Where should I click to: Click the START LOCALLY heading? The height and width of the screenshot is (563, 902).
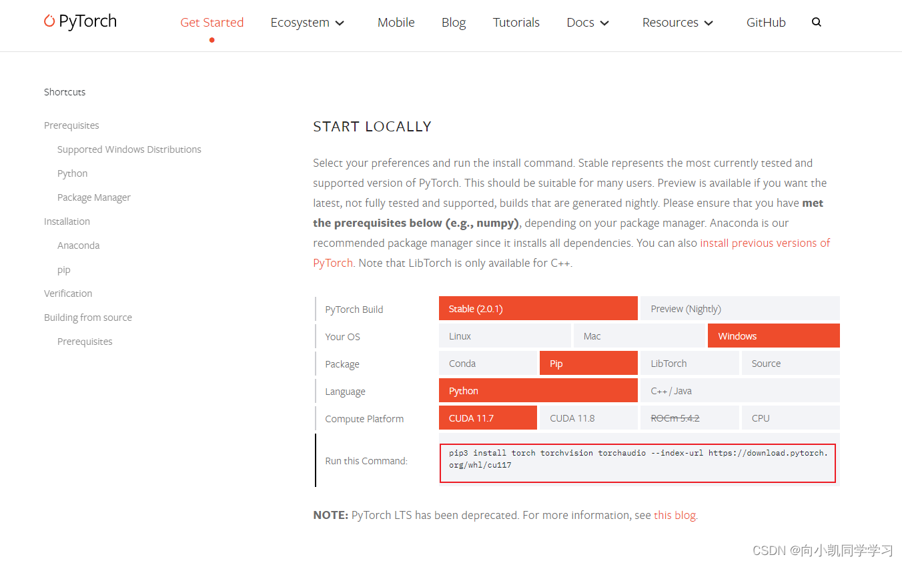(372, 127)
